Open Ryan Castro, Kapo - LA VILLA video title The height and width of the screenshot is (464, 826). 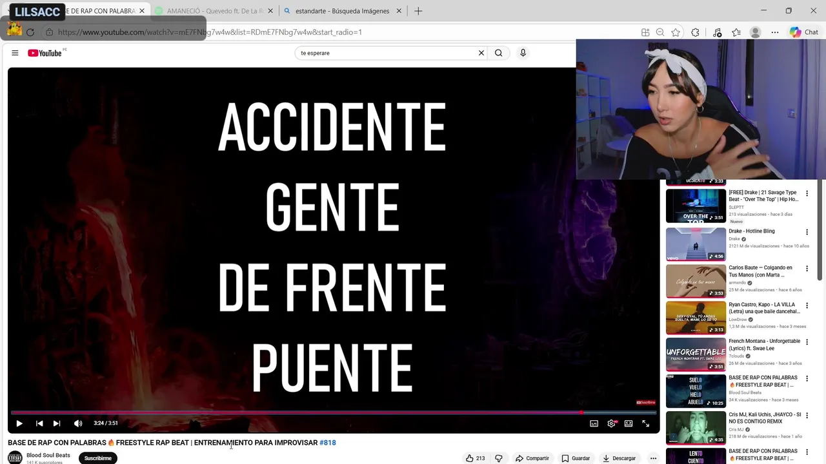764,308
